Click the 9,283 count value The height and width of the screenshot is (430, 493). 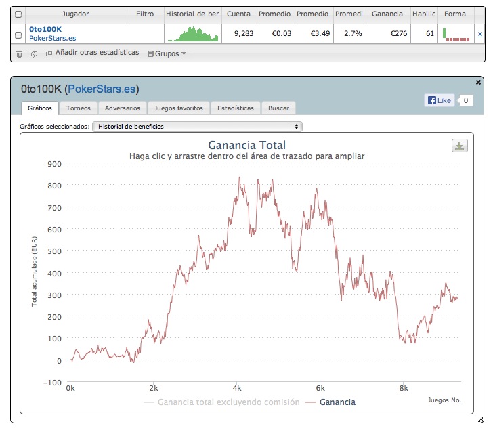coord(244,33)
